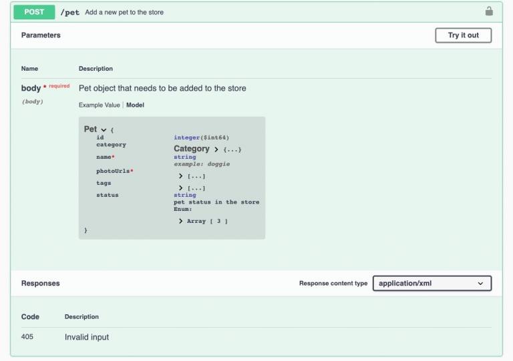The image size is (513, 361).
Task: Click the Responses section header
Action: point(40,284)
